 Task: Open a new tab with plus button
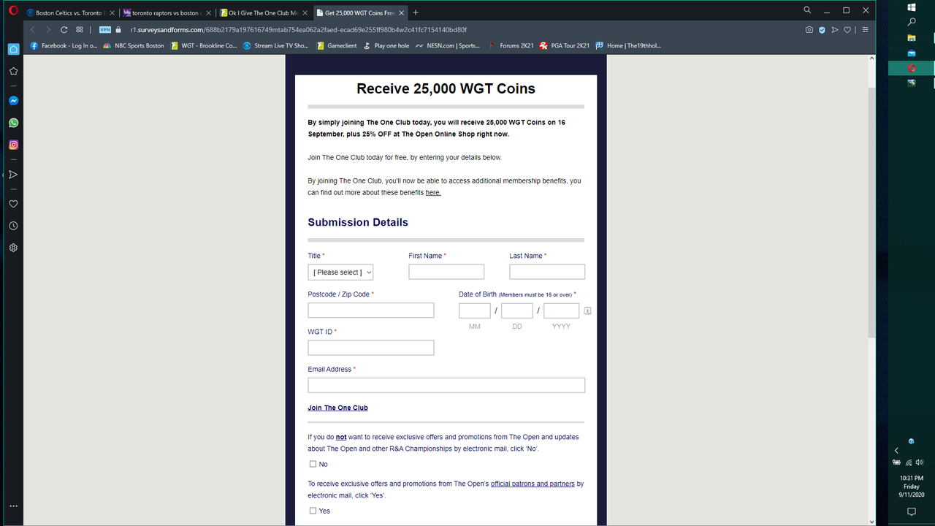(x=416, y=12)
